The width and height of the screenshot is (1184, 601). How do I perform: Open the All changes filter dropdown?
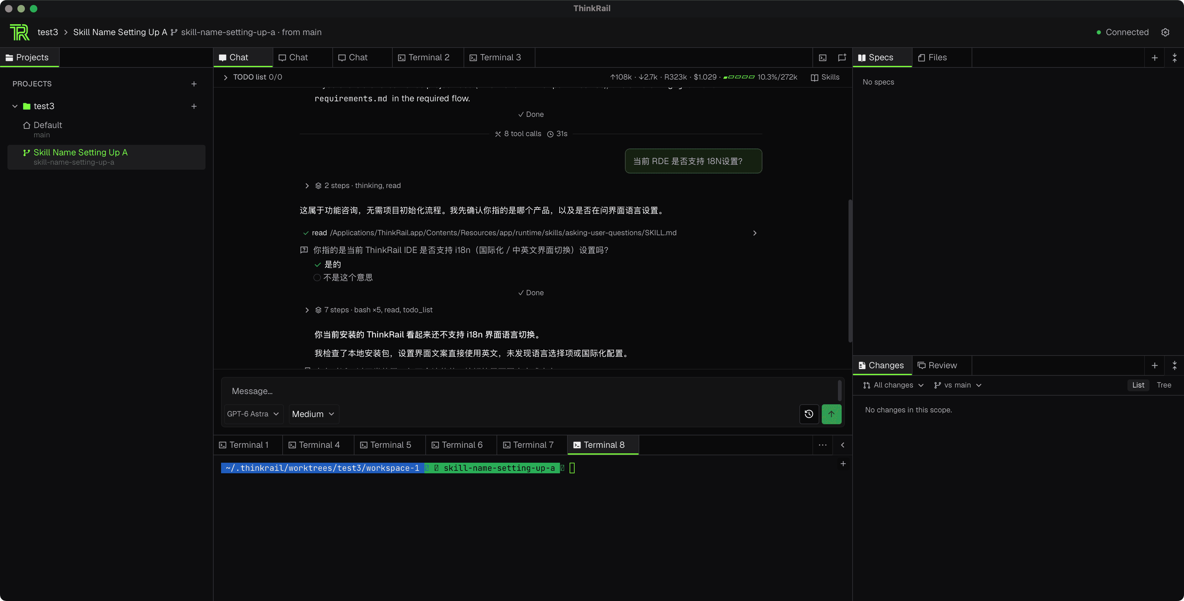(x=893, y=385)
